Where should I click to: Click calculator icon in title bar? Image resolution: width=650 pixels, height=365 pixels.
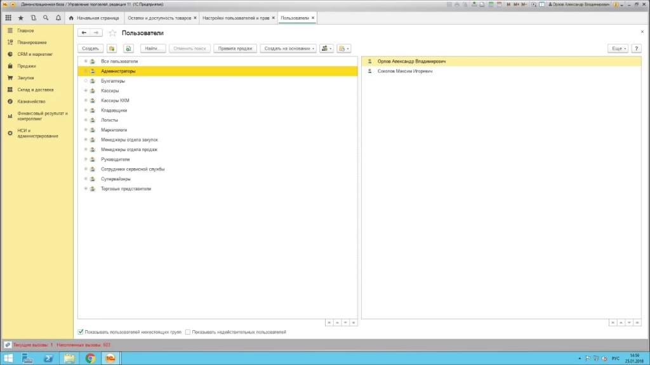click(491, 4)
